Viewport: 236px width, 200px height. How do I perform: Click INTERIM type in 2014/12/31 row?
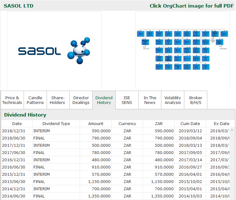(56, 189)
